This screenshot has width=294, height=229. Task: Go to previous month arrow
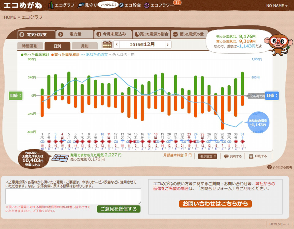[117, 45]
